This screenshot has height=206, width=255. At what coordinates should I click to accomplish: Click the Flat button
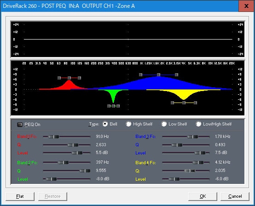(20, 196)
